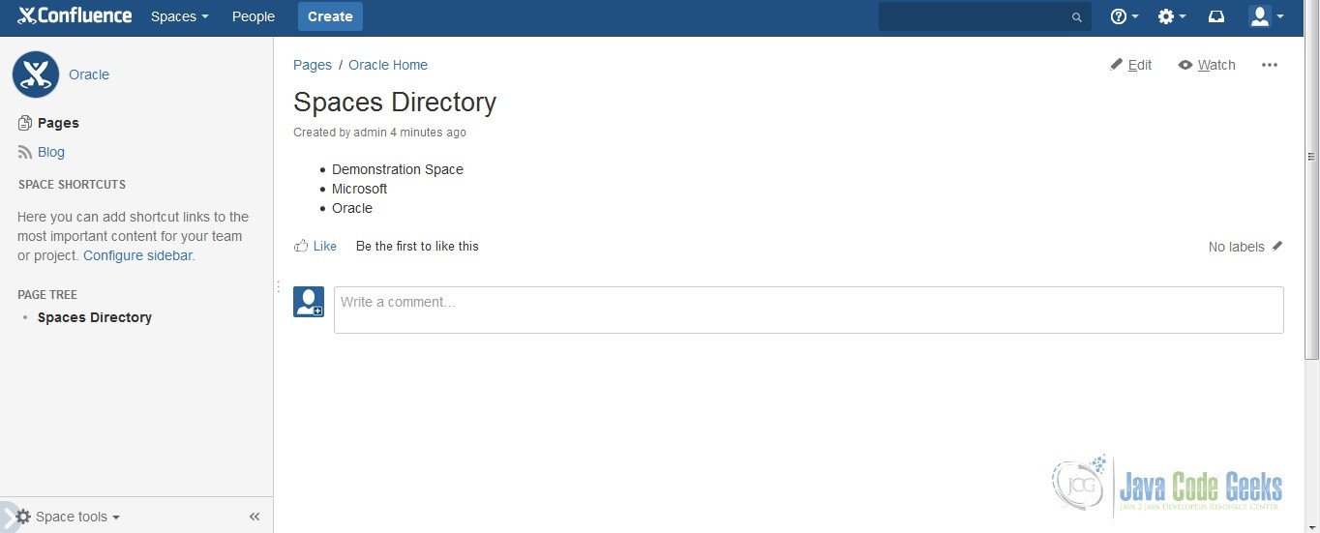
Task: Open the Oracle space link in sidebar
Action: (89, 74)
